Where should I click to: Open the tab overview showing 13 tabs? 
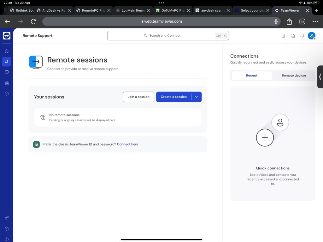pos(302,21)
